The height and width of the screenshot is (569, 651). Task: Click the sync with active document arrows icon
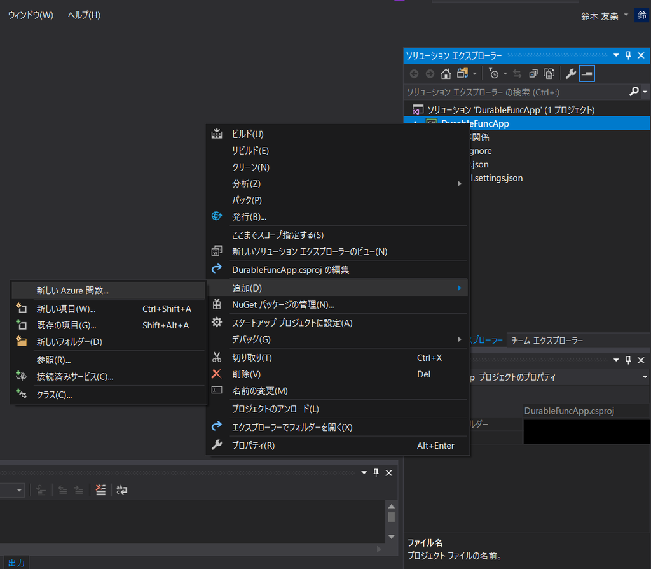517,74
